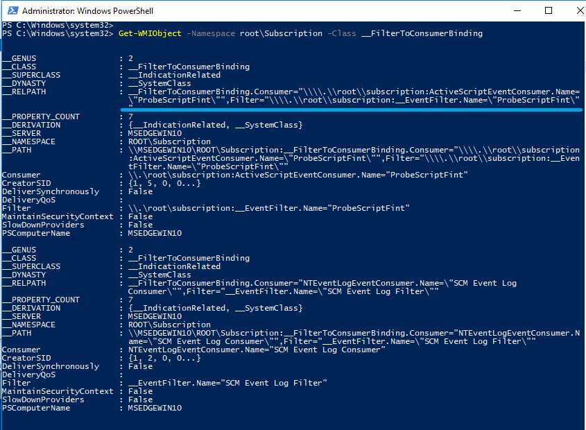The image size is (586, 430).
Task: Click the second __DYNASTY label
Action: (24, 275)
